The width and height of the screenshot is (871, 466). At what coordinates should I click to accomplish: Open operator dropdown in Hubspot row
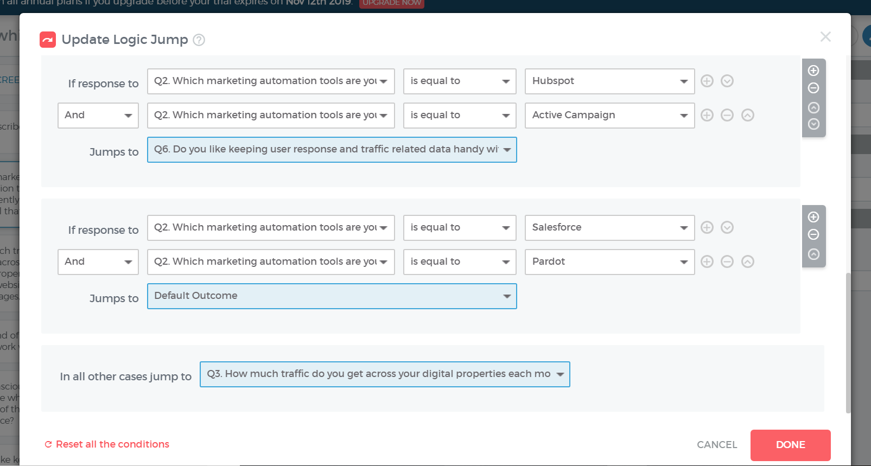[460, 81]
